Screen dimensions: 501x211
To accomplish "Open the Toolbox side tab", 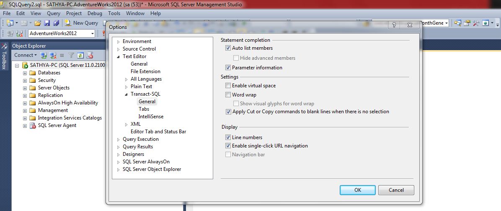I will pyautogui.click(x=4, y=56).
